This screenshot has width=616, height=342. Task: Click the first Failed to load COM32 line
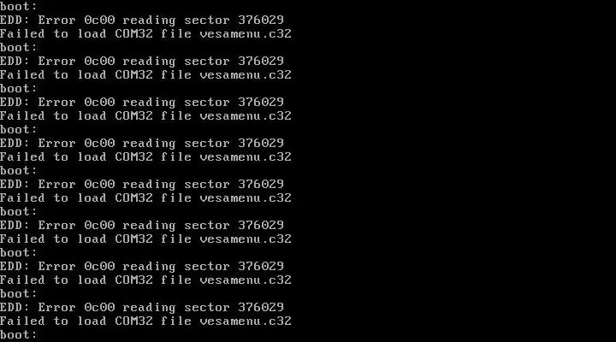click(145, 33)
